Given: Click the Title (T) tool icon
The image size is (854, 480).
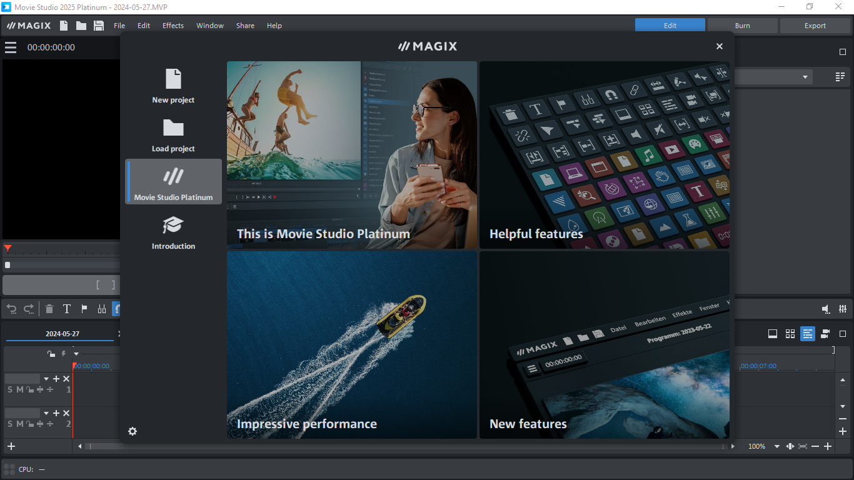Looking at the screenshot, I should [x=67, y=309].
